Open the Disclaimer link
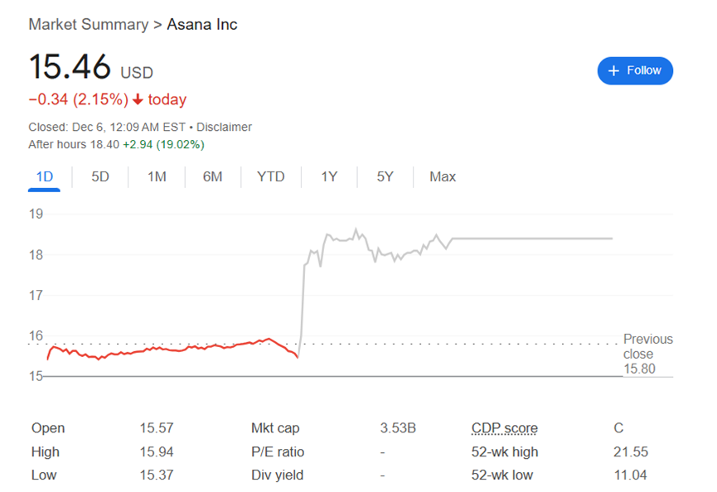 pos(224,127)
